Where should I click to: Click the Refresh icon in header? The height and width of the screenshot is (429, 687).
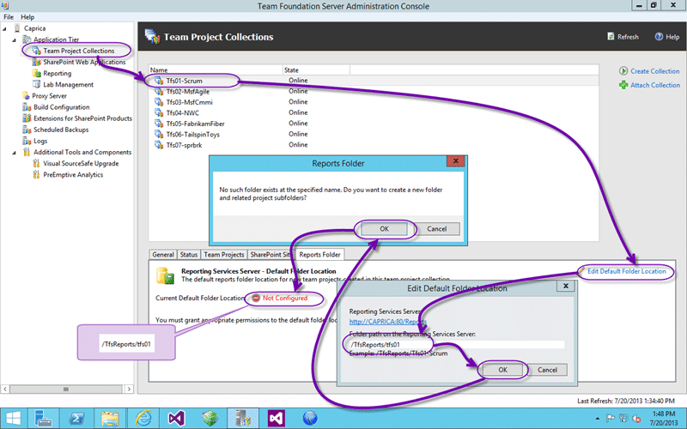[x=611, y=37]
